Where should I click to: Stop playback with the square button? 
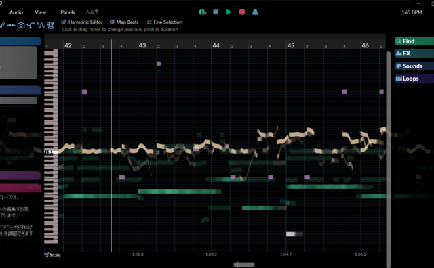coord(216,12)
